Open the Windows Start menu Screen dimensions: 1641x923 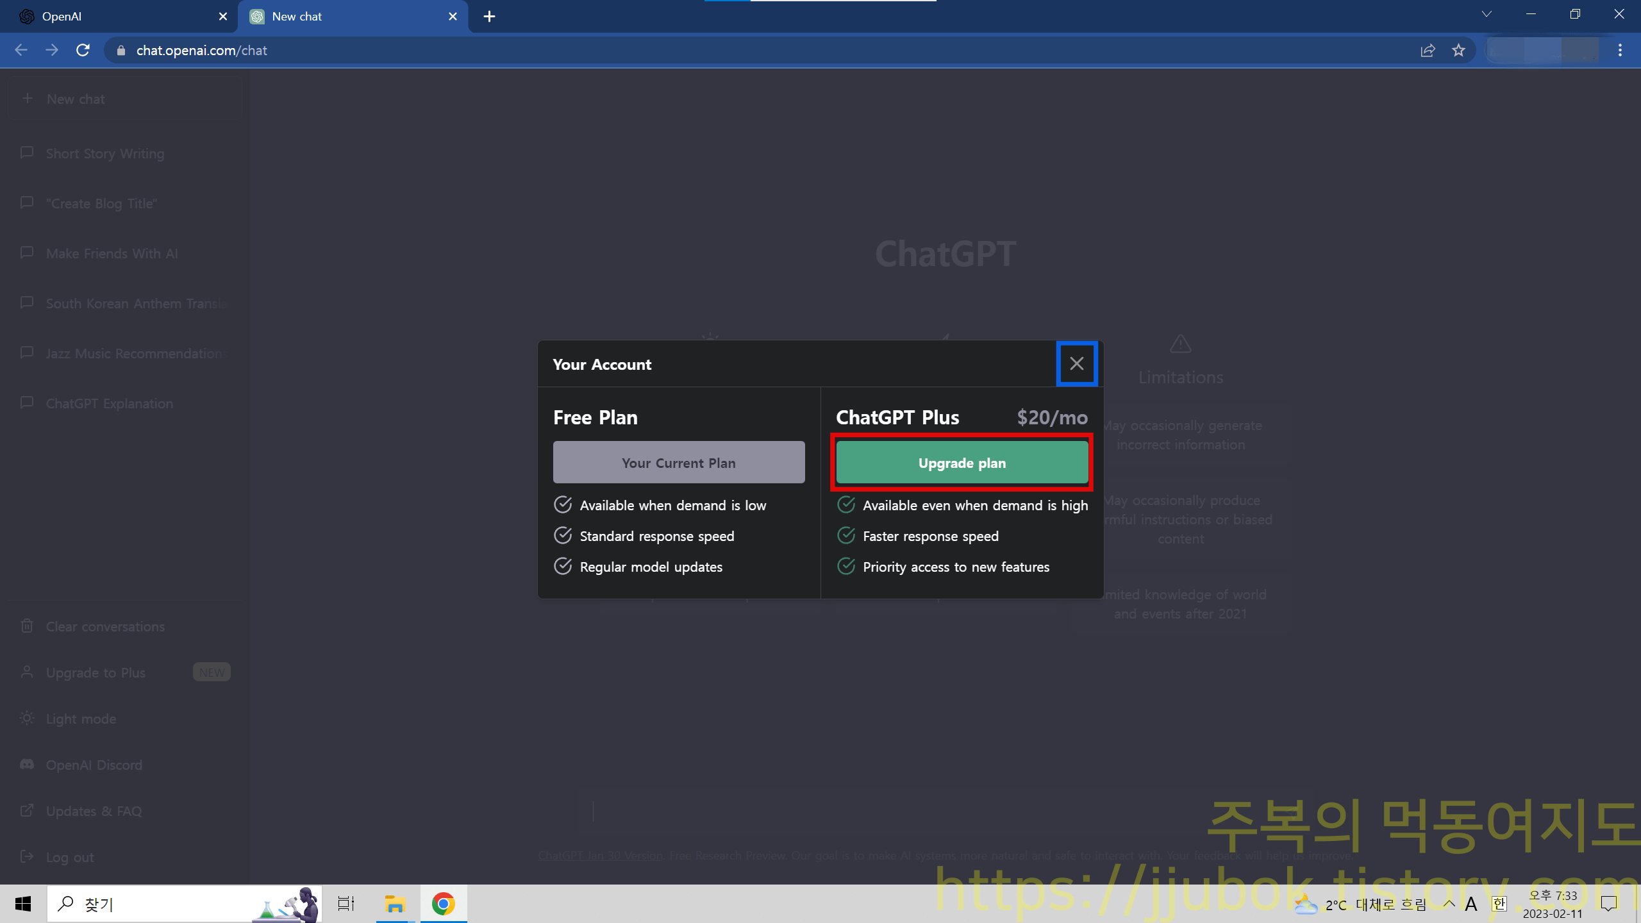click(x=23, y=904)
